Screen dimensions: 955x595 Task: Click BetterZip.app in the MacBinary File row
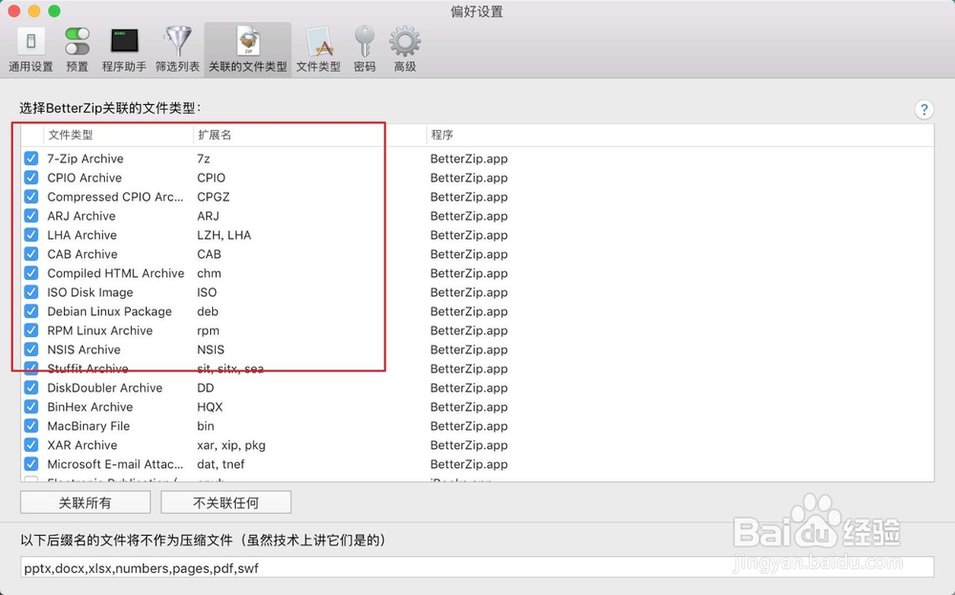point(469,426)
